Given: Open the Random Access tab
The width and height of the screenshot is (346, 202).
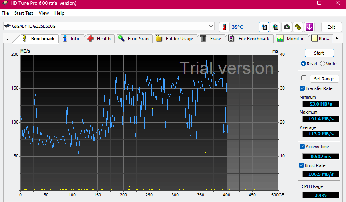Looking at the screenshot, I should (321, 39).
